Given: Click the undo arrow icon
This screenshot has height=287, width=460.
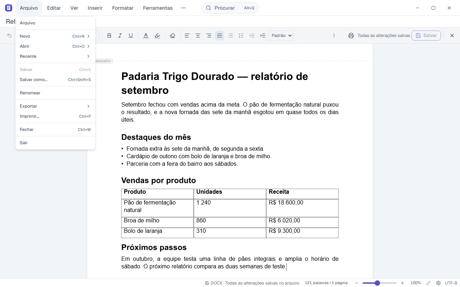Looking at the screenshot, I should (x=9, y=36).
